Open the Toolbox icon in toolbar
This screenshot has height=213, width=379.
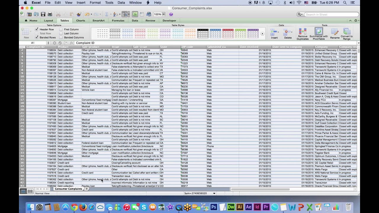pos(142,14)
